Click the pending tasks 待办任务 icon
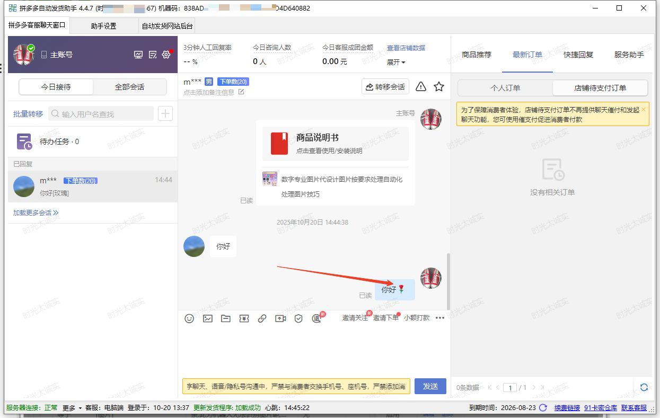660x418 pixels. click(x=24, y=141)
